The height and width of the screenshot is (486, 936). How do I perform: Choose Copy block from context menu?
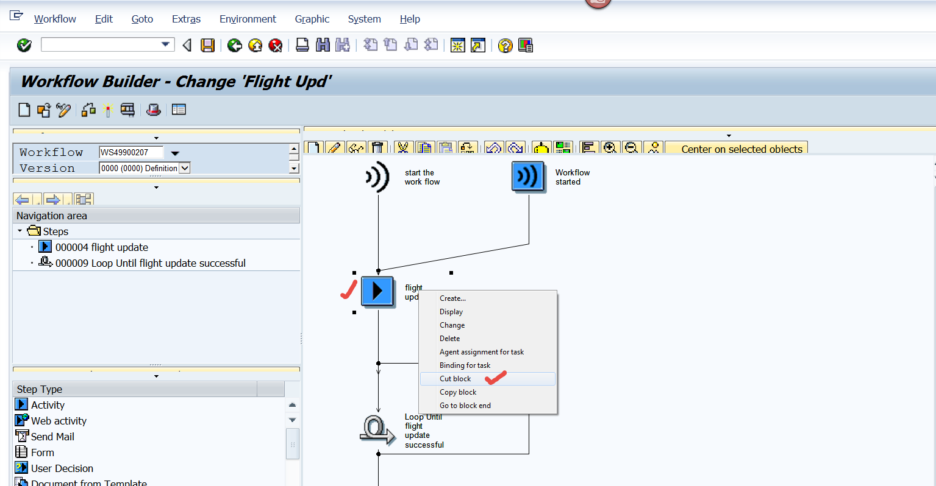coord(488,392)
